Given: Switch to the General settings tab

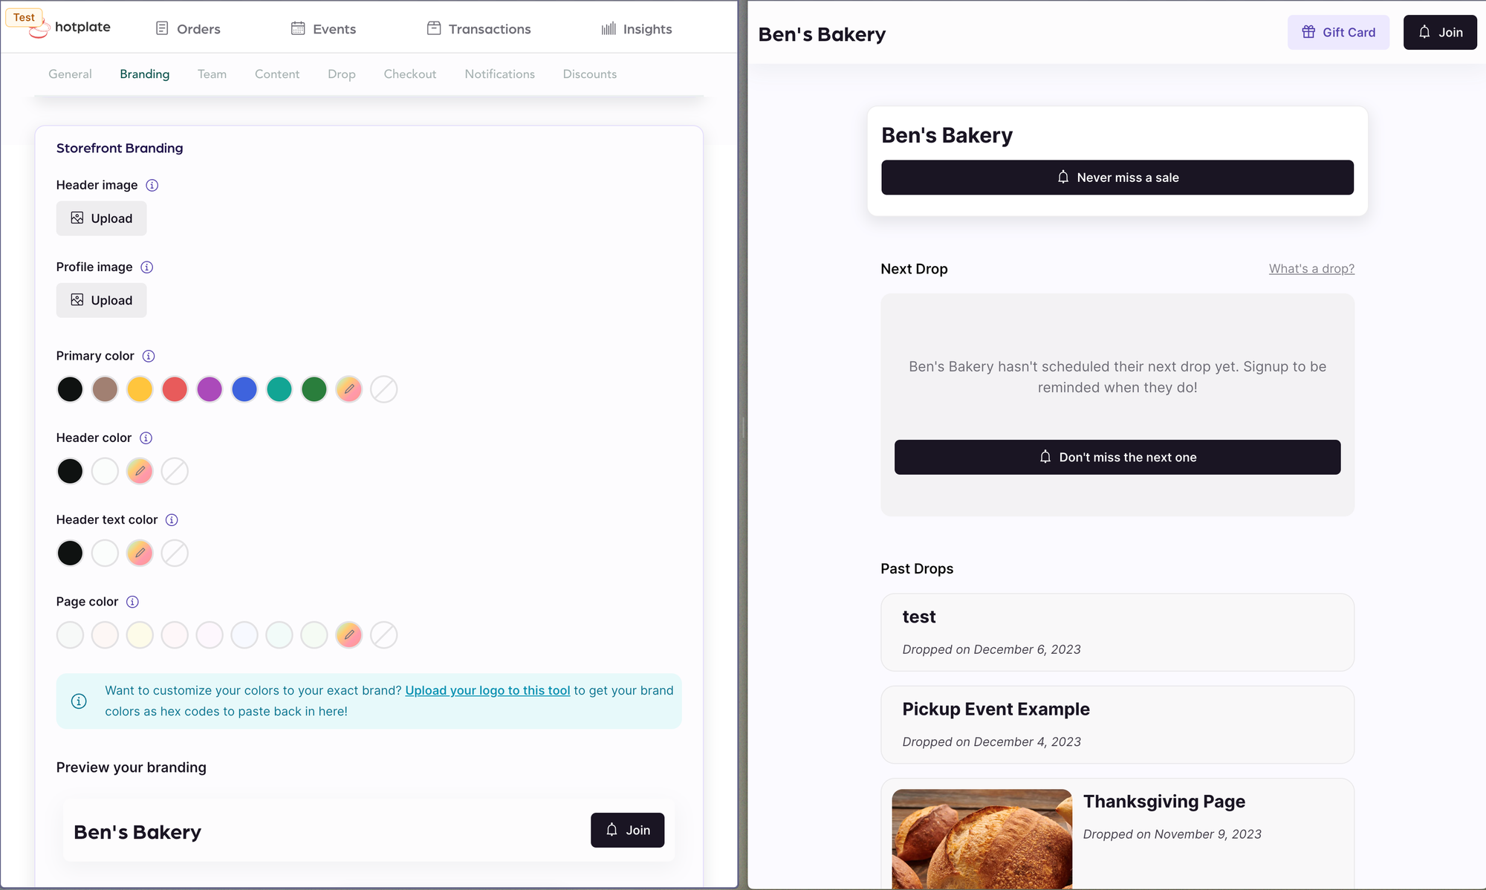Looking at the screenshot, I should coord(69,73).
